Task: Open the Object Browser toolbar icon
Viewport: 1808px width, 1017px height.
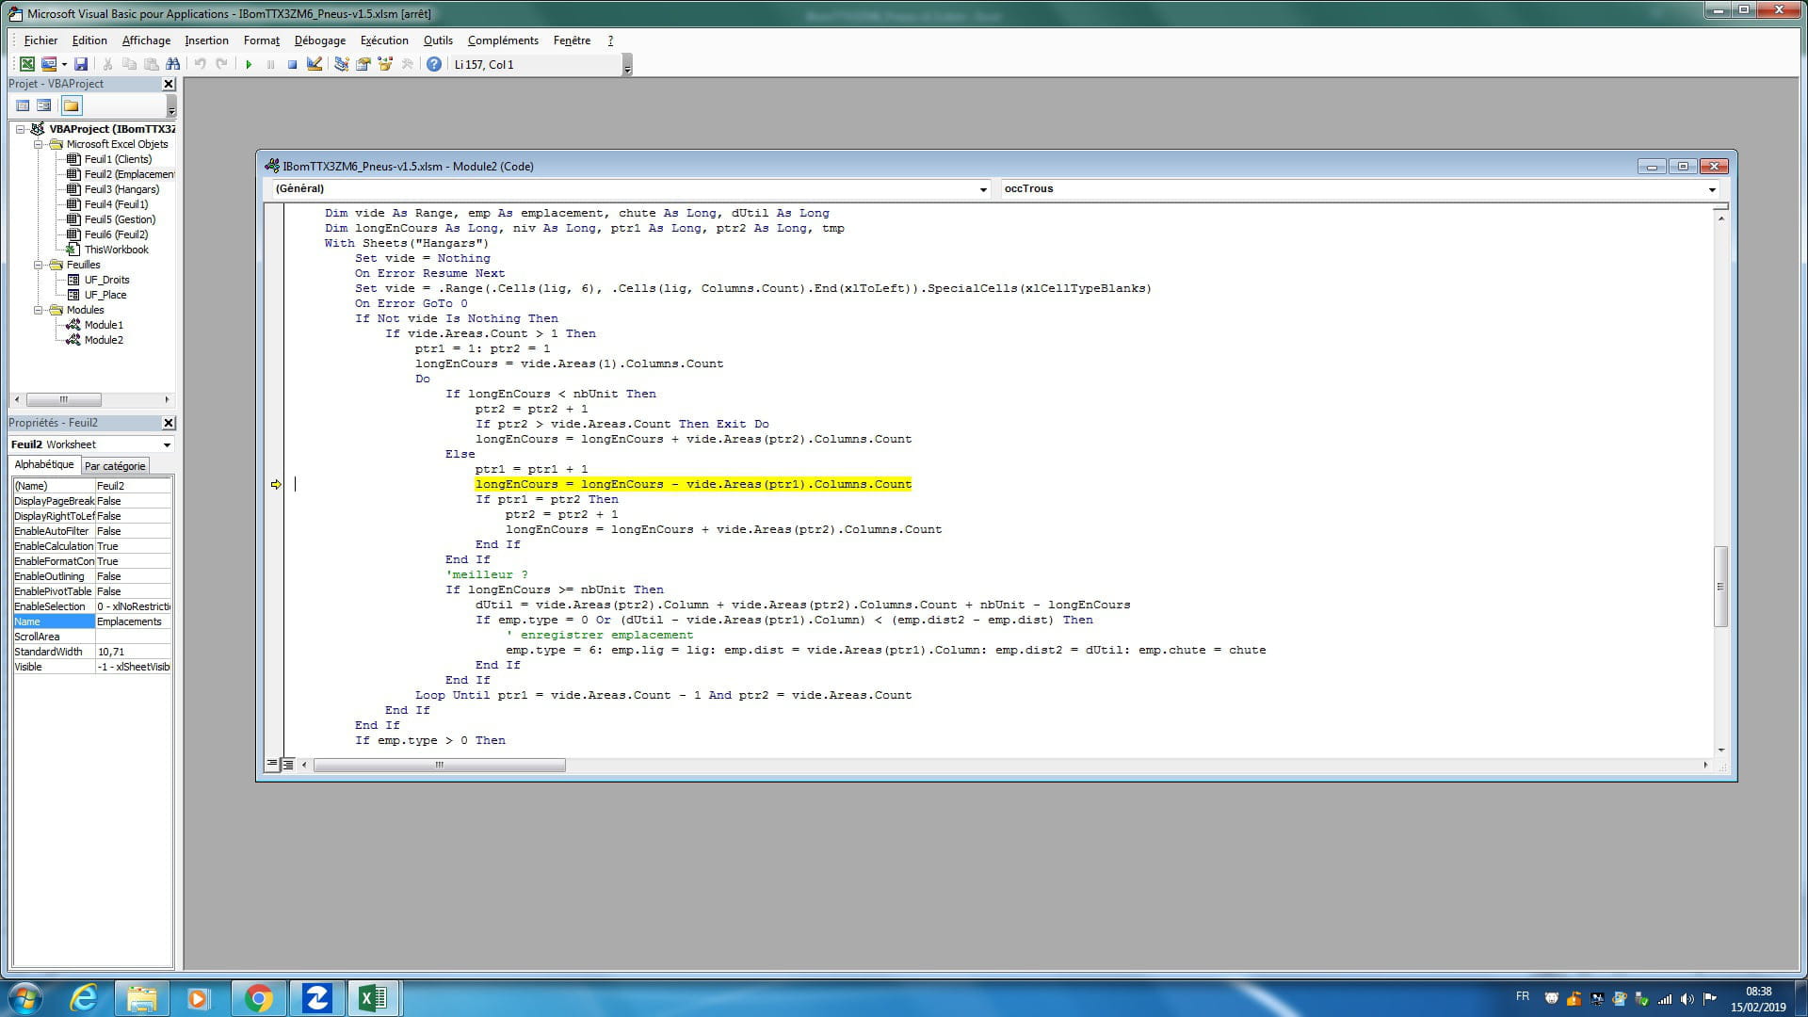Action: (x=385, y=65)
